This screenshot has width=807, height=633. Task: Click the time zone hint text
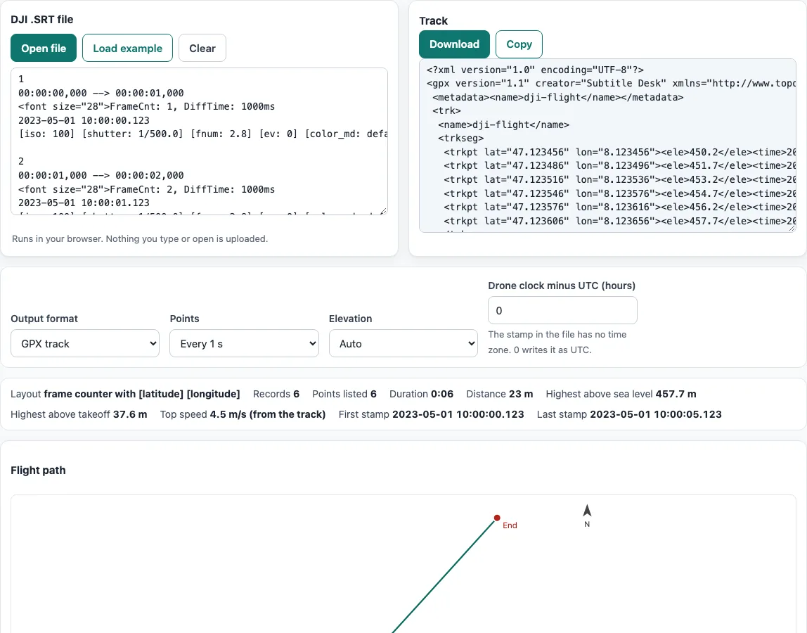tap(557, 342)
